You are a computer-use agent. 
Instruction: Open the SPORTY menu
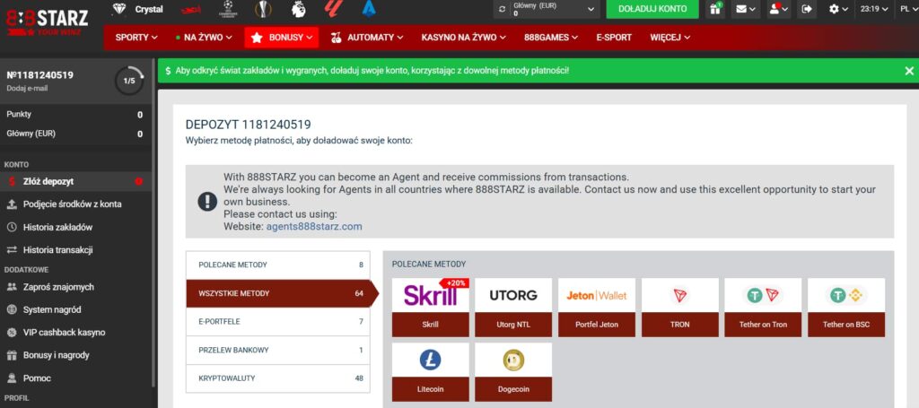[136, 37]
